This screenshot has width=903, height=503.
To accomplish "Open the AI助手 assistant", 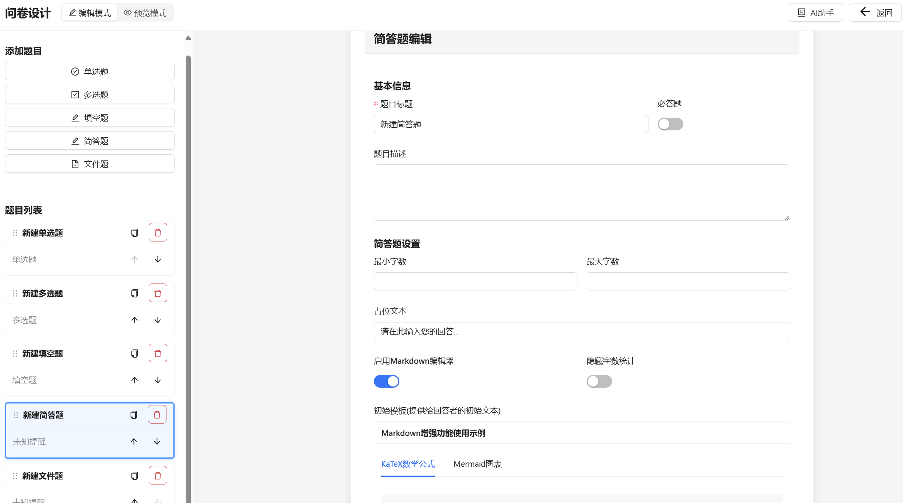I will [x=816, y=13].
